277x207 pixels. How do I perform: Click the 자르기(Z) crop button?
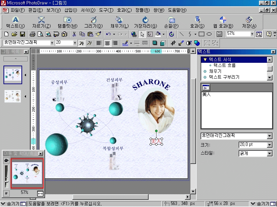click(x=41, y=22)
